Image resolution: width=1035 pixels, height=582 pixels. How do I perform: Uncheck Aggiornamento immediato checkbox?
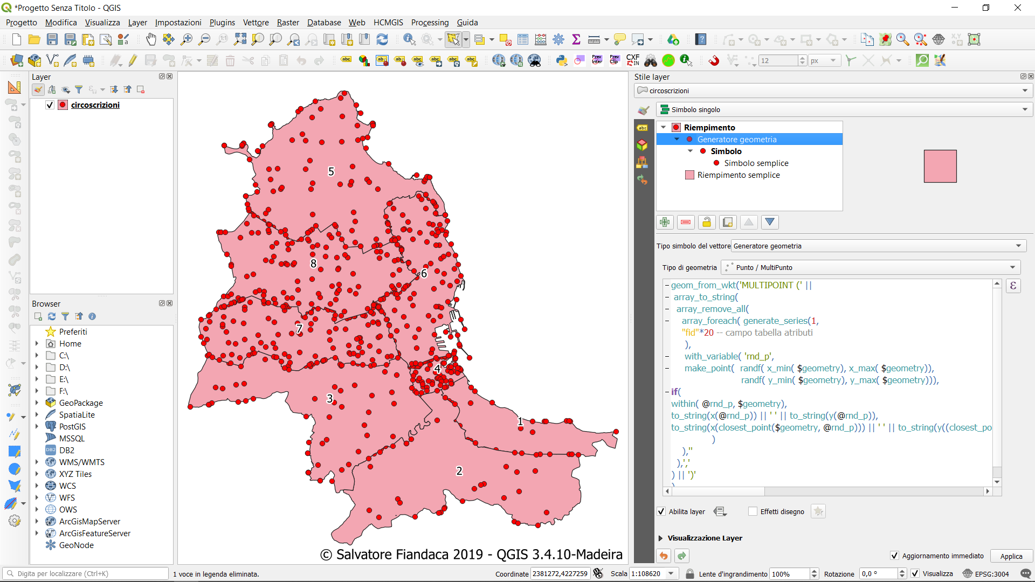(894, 556)
